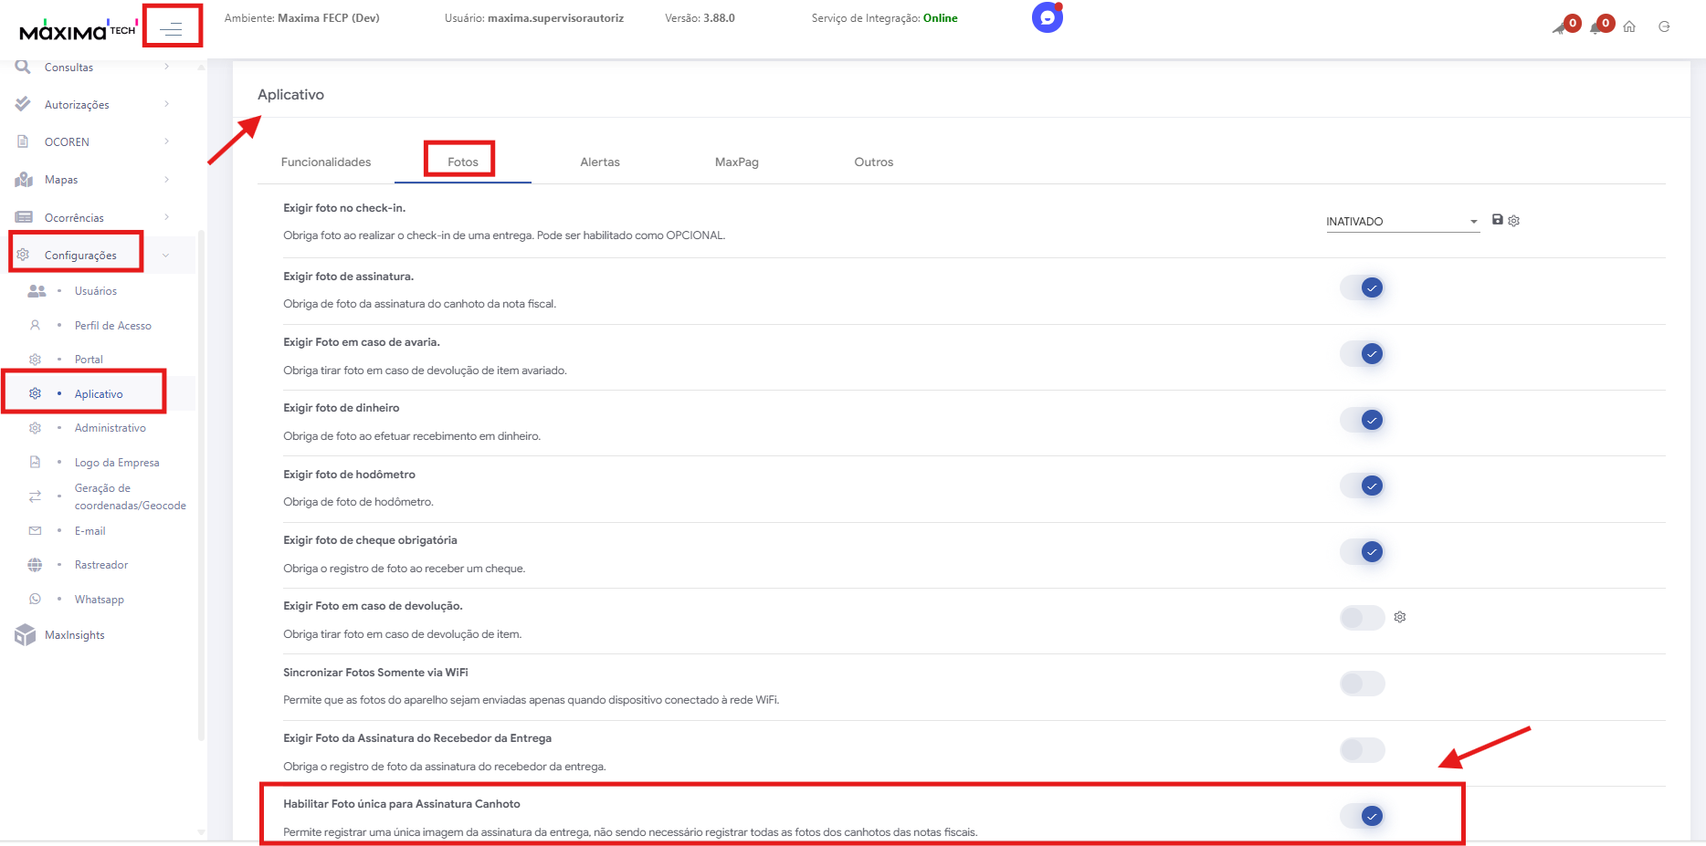Switch to the Outros tab
Viewport: 1706px width, 846px height.
pos(874,162)
